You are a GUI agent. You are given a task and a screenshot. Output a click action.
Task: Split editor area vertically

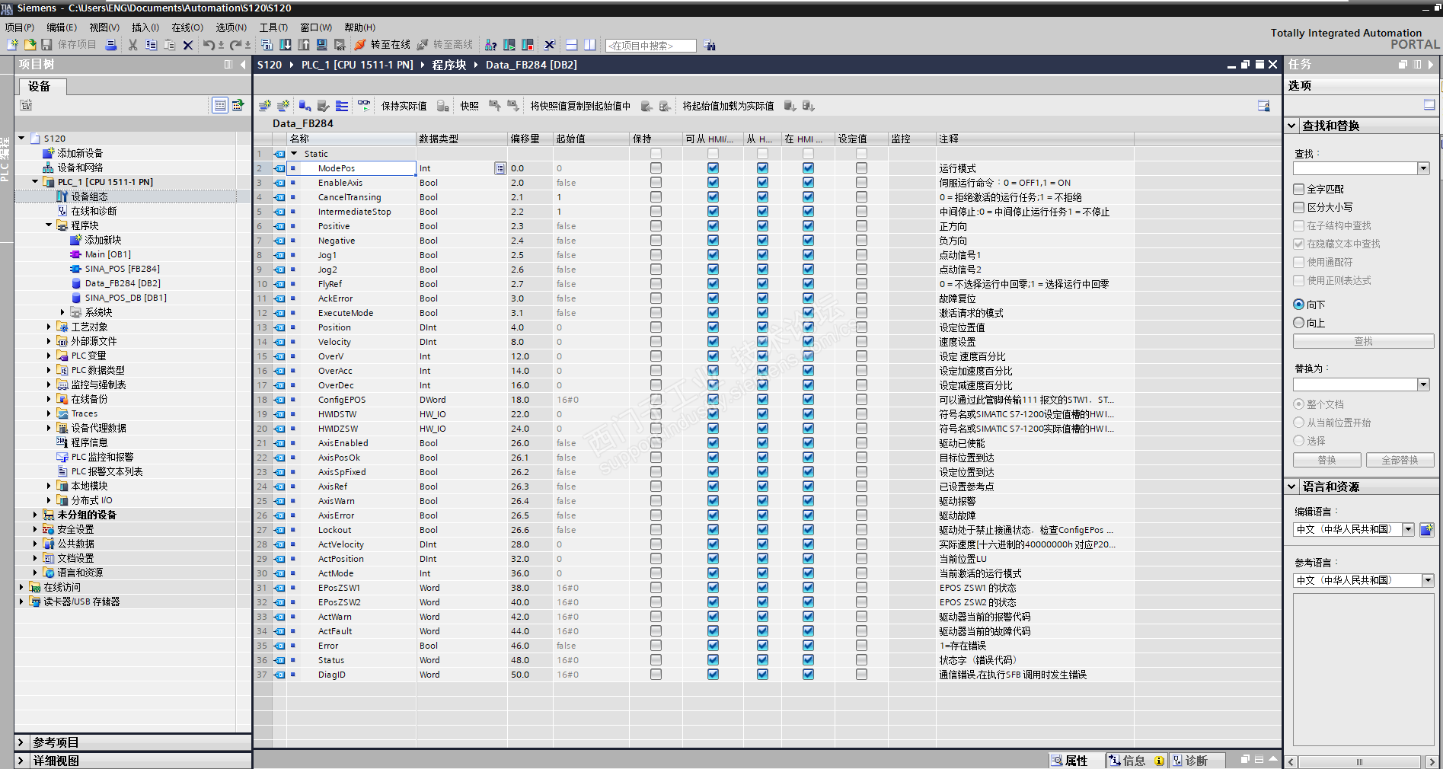click(590, 45)
